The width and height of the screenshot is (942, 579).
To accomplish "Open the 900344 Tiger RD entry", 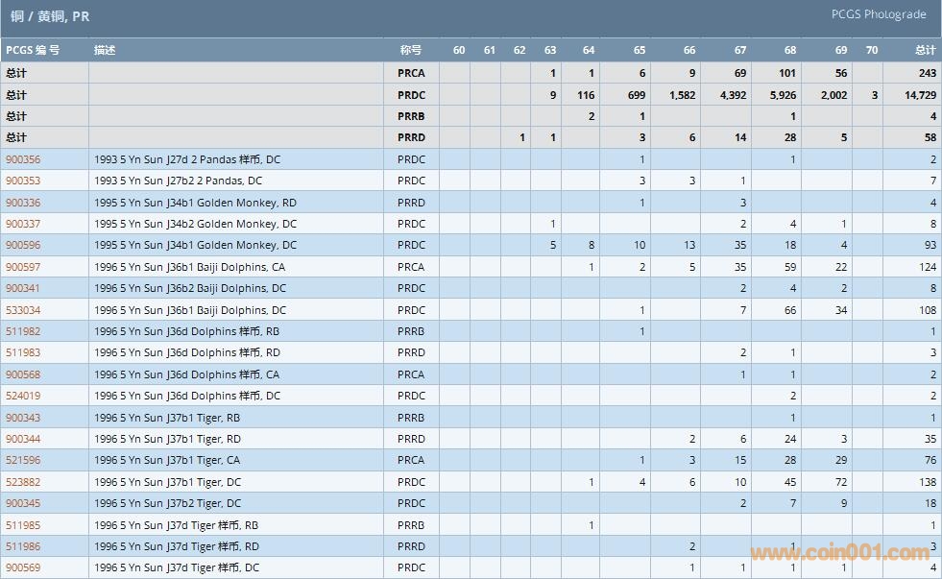I will (23, 439).
